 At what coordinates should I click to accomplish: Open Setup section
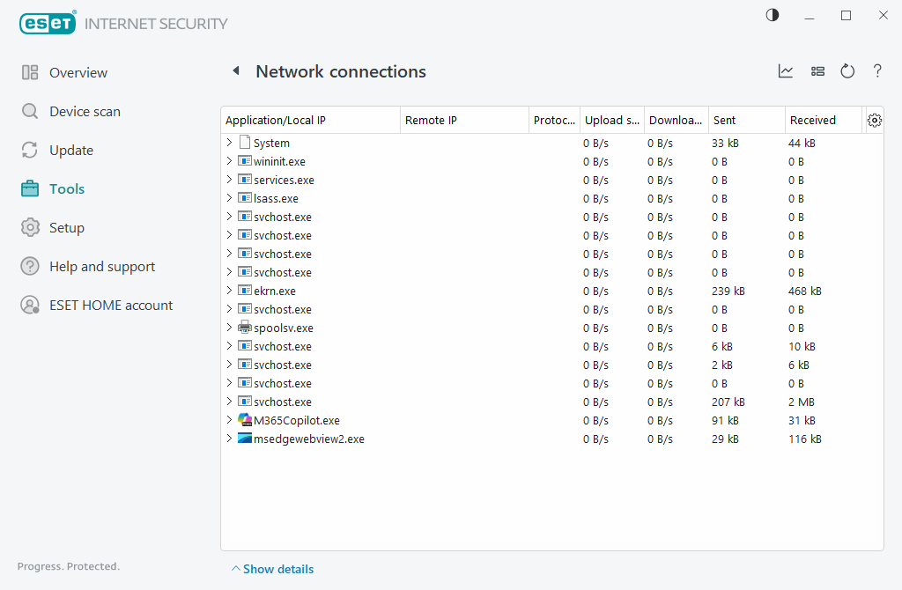67,228
